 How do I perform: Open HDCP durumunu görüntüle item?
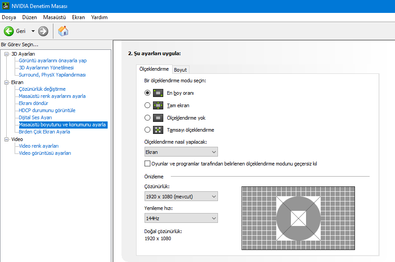tap(47, 110)
